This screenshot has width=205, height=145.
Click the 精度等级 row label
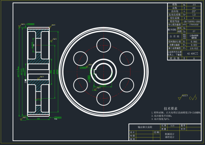coord(175,21)
